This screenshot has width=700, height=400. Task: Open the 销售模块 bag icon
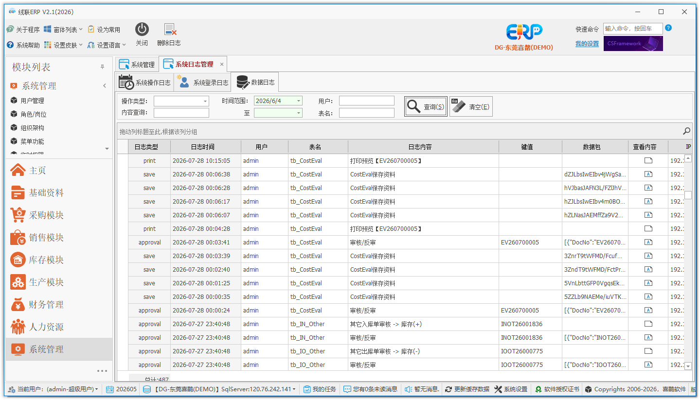[x=18, y=238]
